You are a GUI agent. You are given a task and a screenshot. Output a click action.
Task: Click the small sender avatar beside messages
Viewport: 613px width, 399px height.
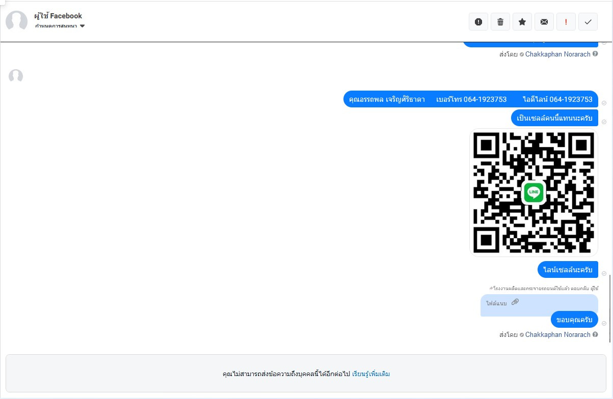coord(16,76)
